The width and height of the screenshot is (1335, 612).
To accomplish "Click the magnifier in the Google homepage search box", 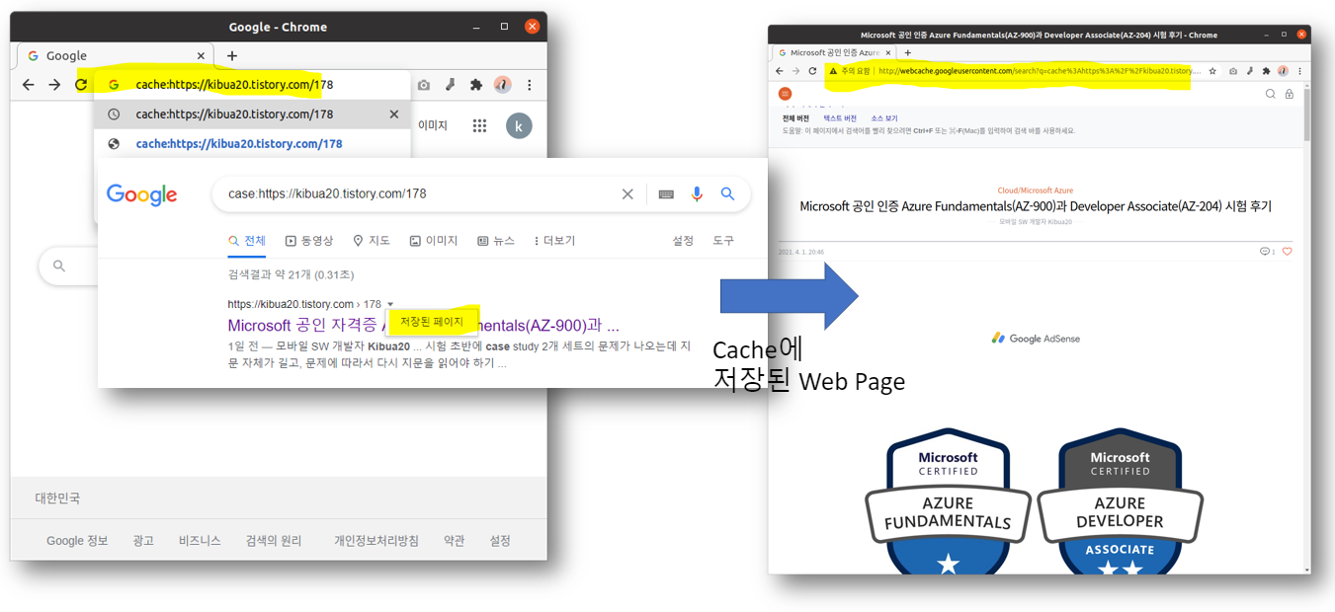I will 59,266.
